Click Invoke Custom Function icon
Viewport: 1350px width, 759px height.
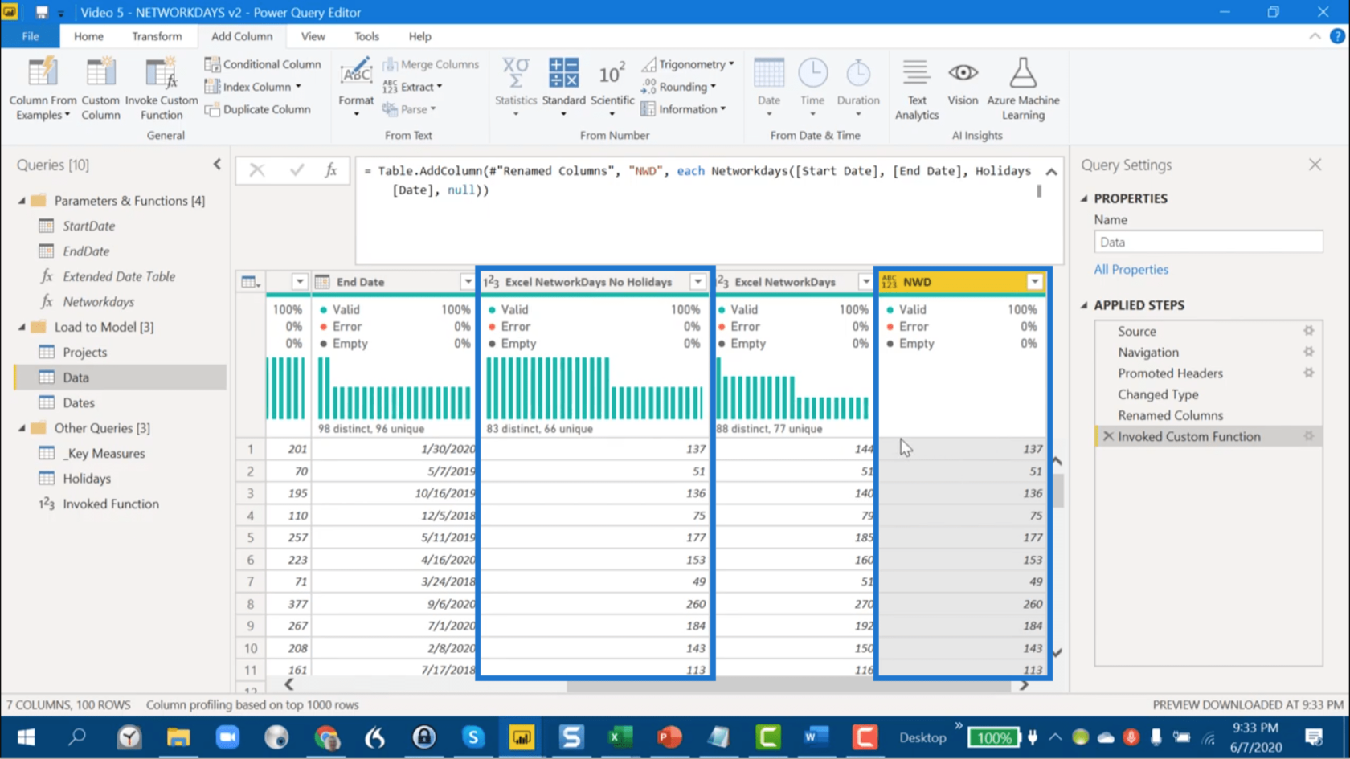click(161, 72)
